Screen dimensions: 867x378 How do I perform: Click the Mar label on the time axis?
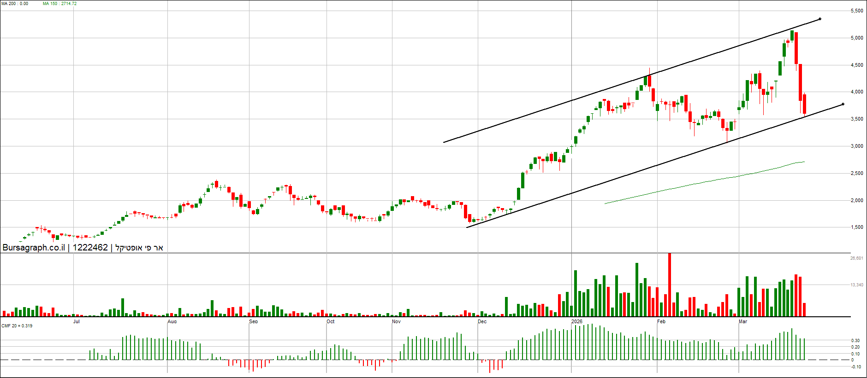pyautogui.click(x=743, y=321)
